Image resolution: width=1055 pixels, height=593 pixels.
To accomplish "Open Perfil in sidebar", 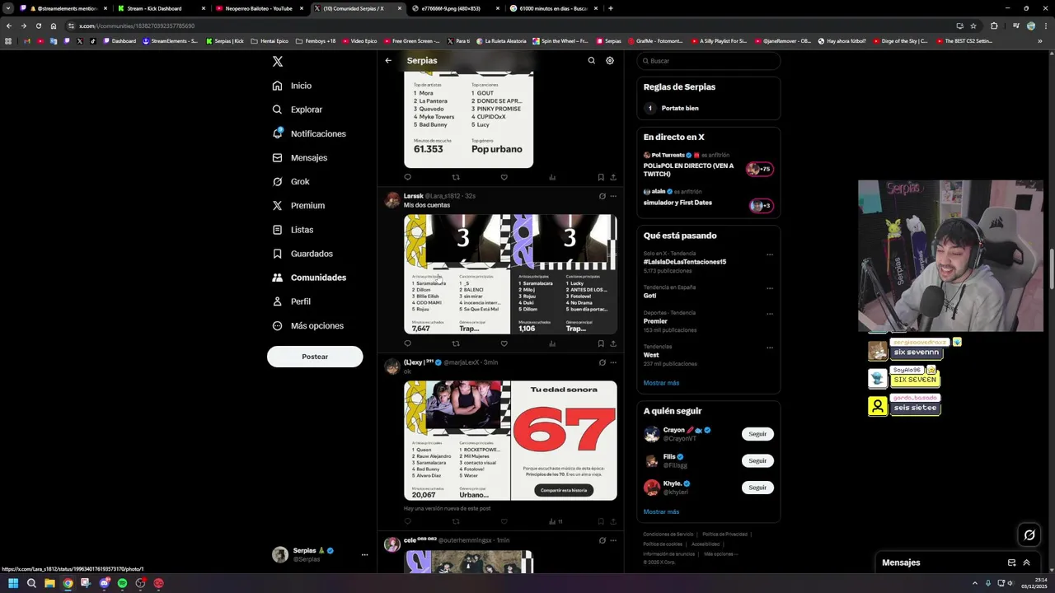I will [x=291, y=301].
